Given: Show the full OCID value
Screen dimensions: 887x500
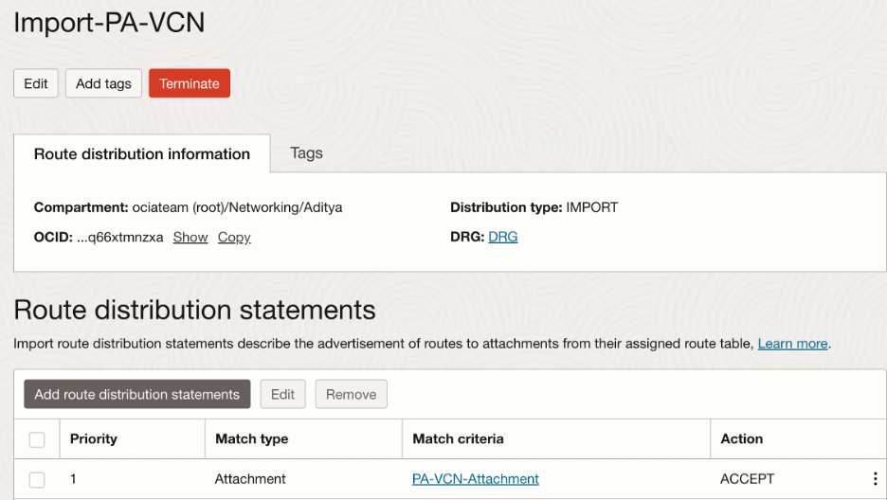Looking at the screenshot, I should tap(190, 237).
